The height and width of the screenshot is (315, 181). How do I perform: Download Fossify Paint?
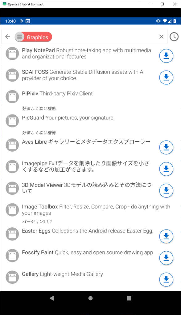pos(166,258)
